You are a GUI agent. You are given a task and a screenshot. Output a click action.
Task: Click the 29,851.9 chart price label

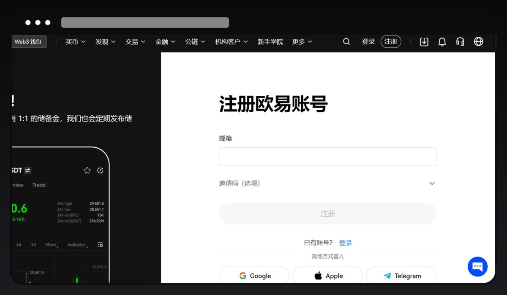[37, 273]
